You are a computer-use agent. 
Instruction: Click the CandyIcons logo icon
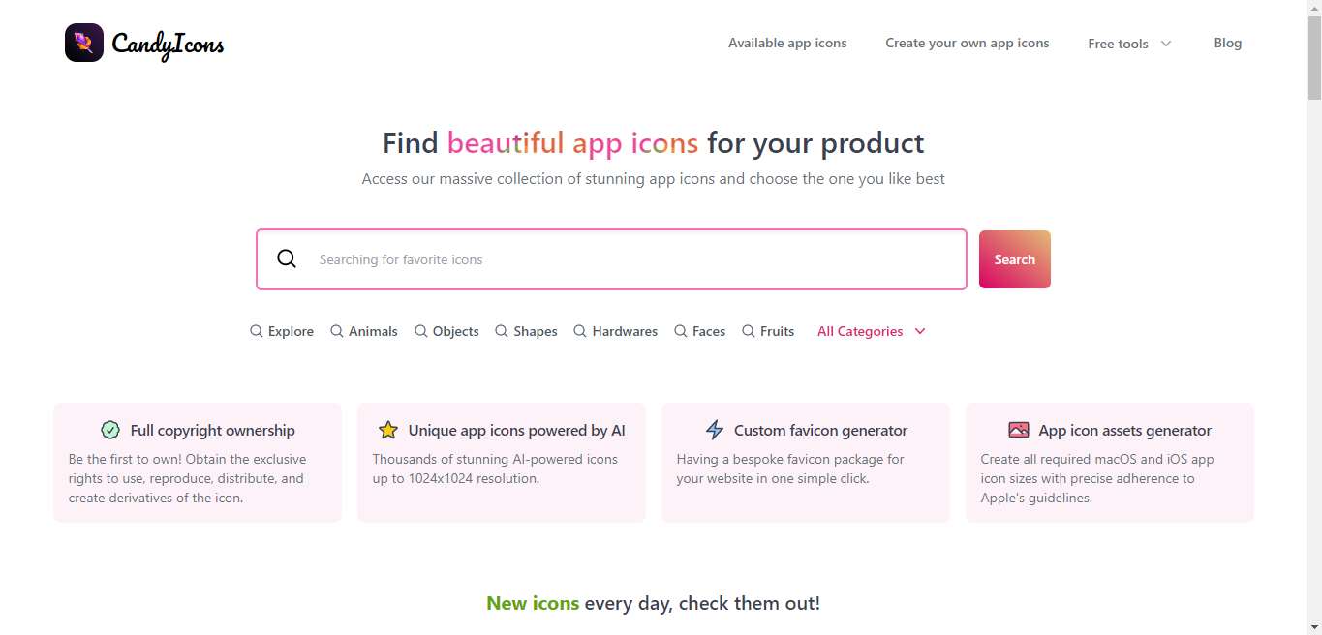(84, 43)
